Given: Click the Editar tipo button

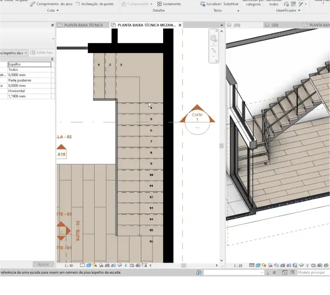Looking at the screenshot, I should (x=42, y=53).
